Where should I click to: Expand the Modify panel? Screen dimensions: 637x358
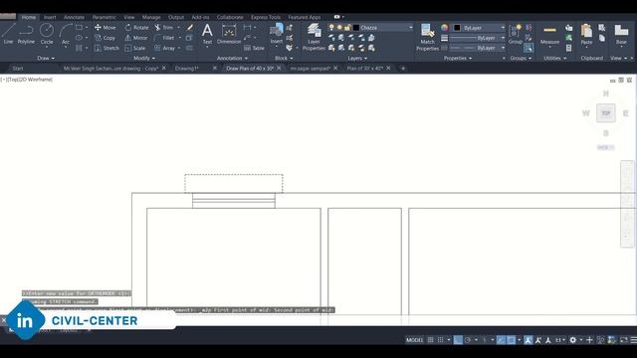click(144, 58)
